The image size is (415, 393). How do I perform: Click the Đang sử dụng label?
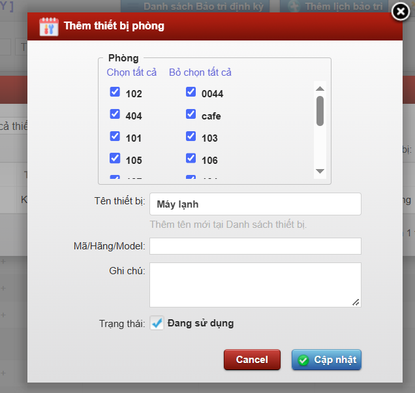point(200,323)
